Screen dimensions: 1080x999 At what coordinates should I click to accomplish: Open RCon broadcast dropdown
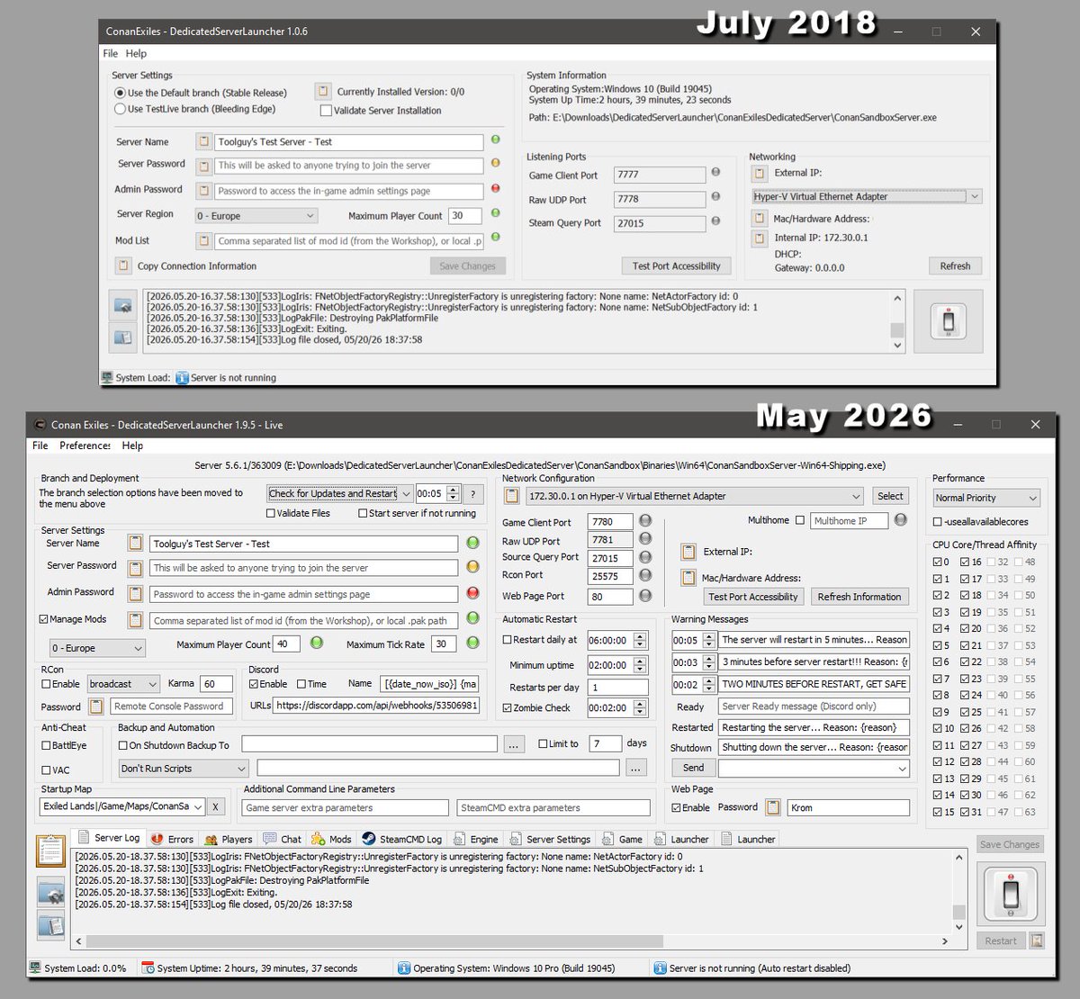click(124, 684)
